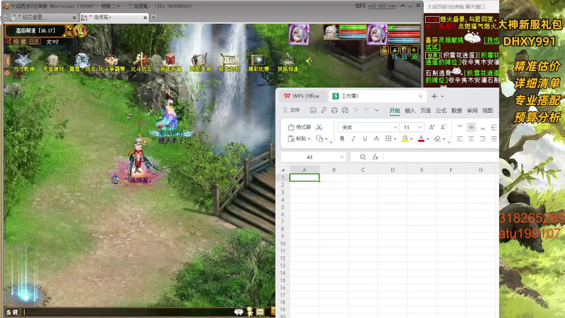Open the 霜雪·戏冬 event icon
565x318 pixels.
tap(82, 62)
